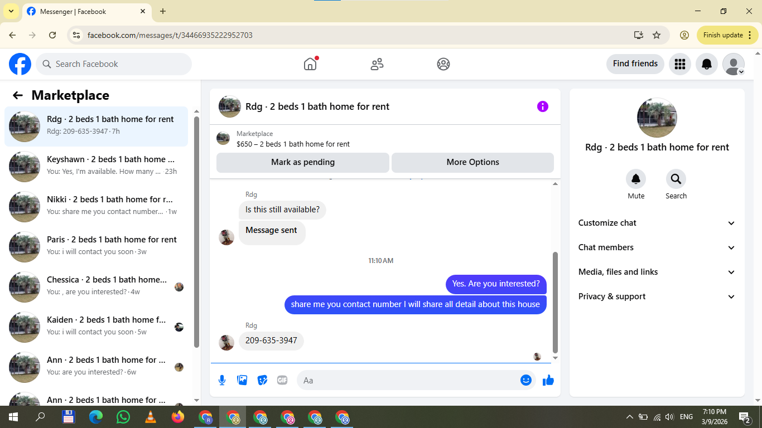The width and height of the screenshot is (762, 428).
Task: Switch to Messenger | Facebook browser tab
Action: pos(86,11)
